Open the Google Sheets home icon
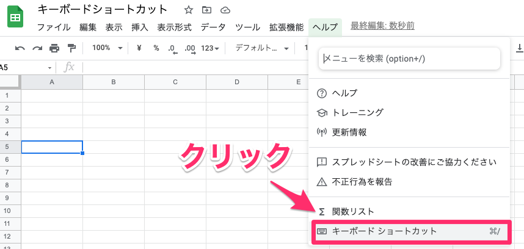 point(15,18)
